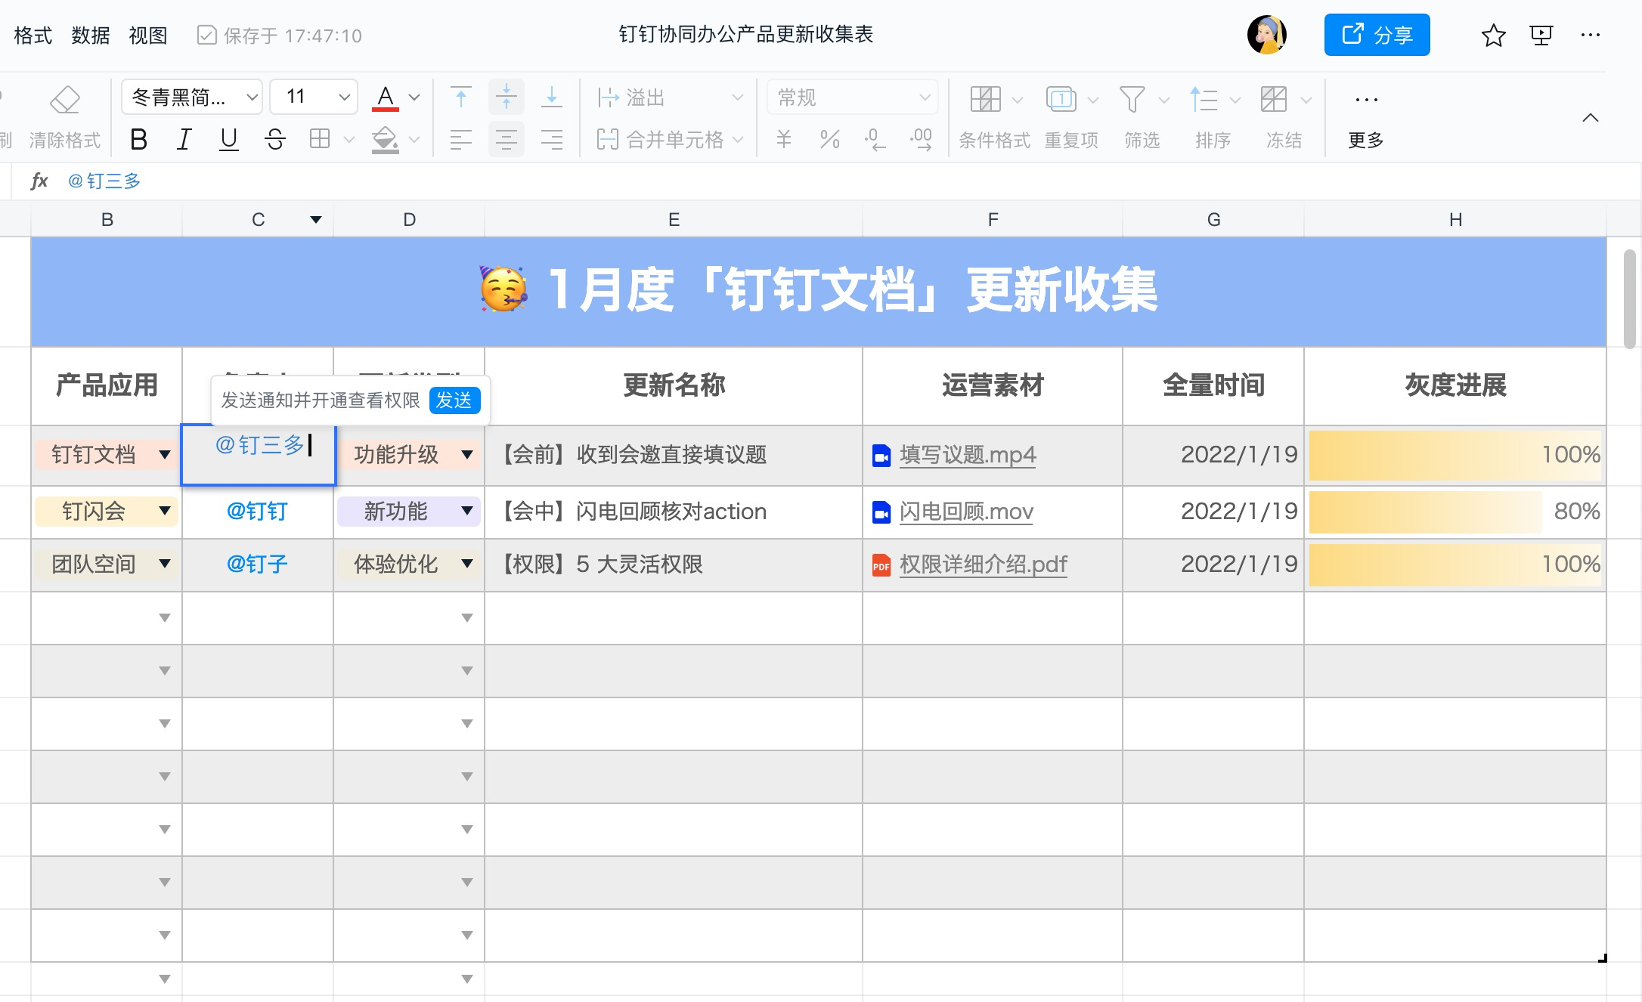This screenshot has width=1642, height=1002.
Task: Click the formula bar showing @钉三多
Action: 105,181
